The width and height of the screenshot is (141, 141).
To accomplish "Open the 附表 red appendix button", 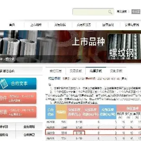I will point(18,112).
